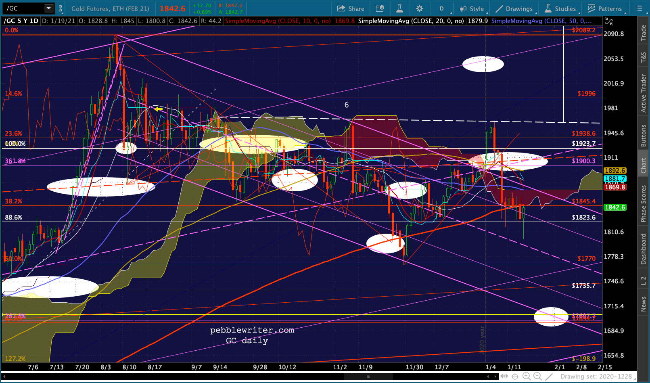Screen dimensions: 650x383
Task: Click the expand/collapse arrows icon at bottom
Action: click(504, 377)
